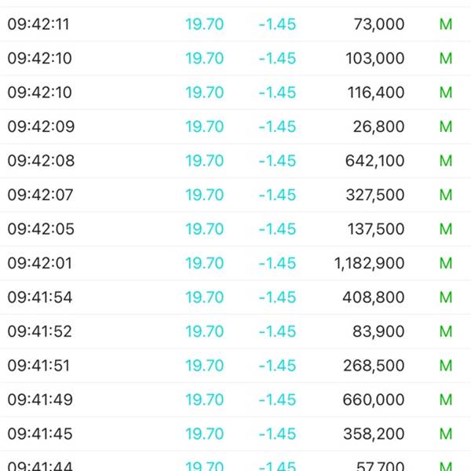
Task: Select the 09:41:49 timestamp
Action: [40, 400]
